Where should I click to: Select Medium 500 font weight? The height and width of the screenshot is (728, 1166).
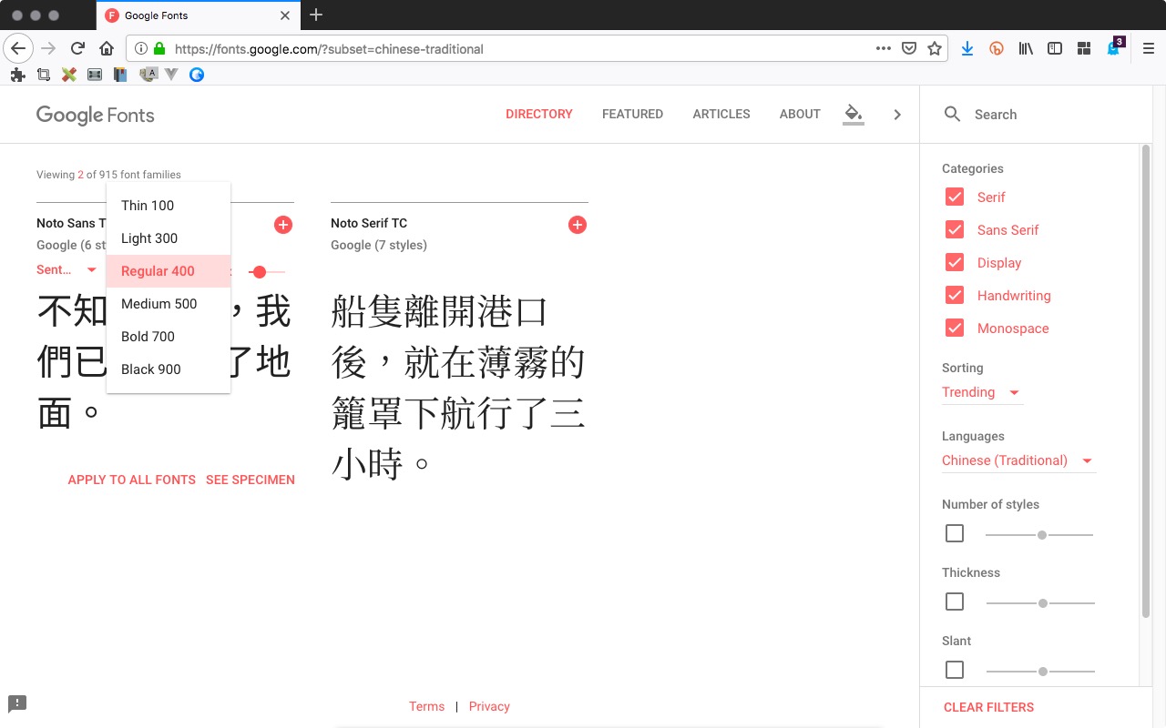(169, 304)
